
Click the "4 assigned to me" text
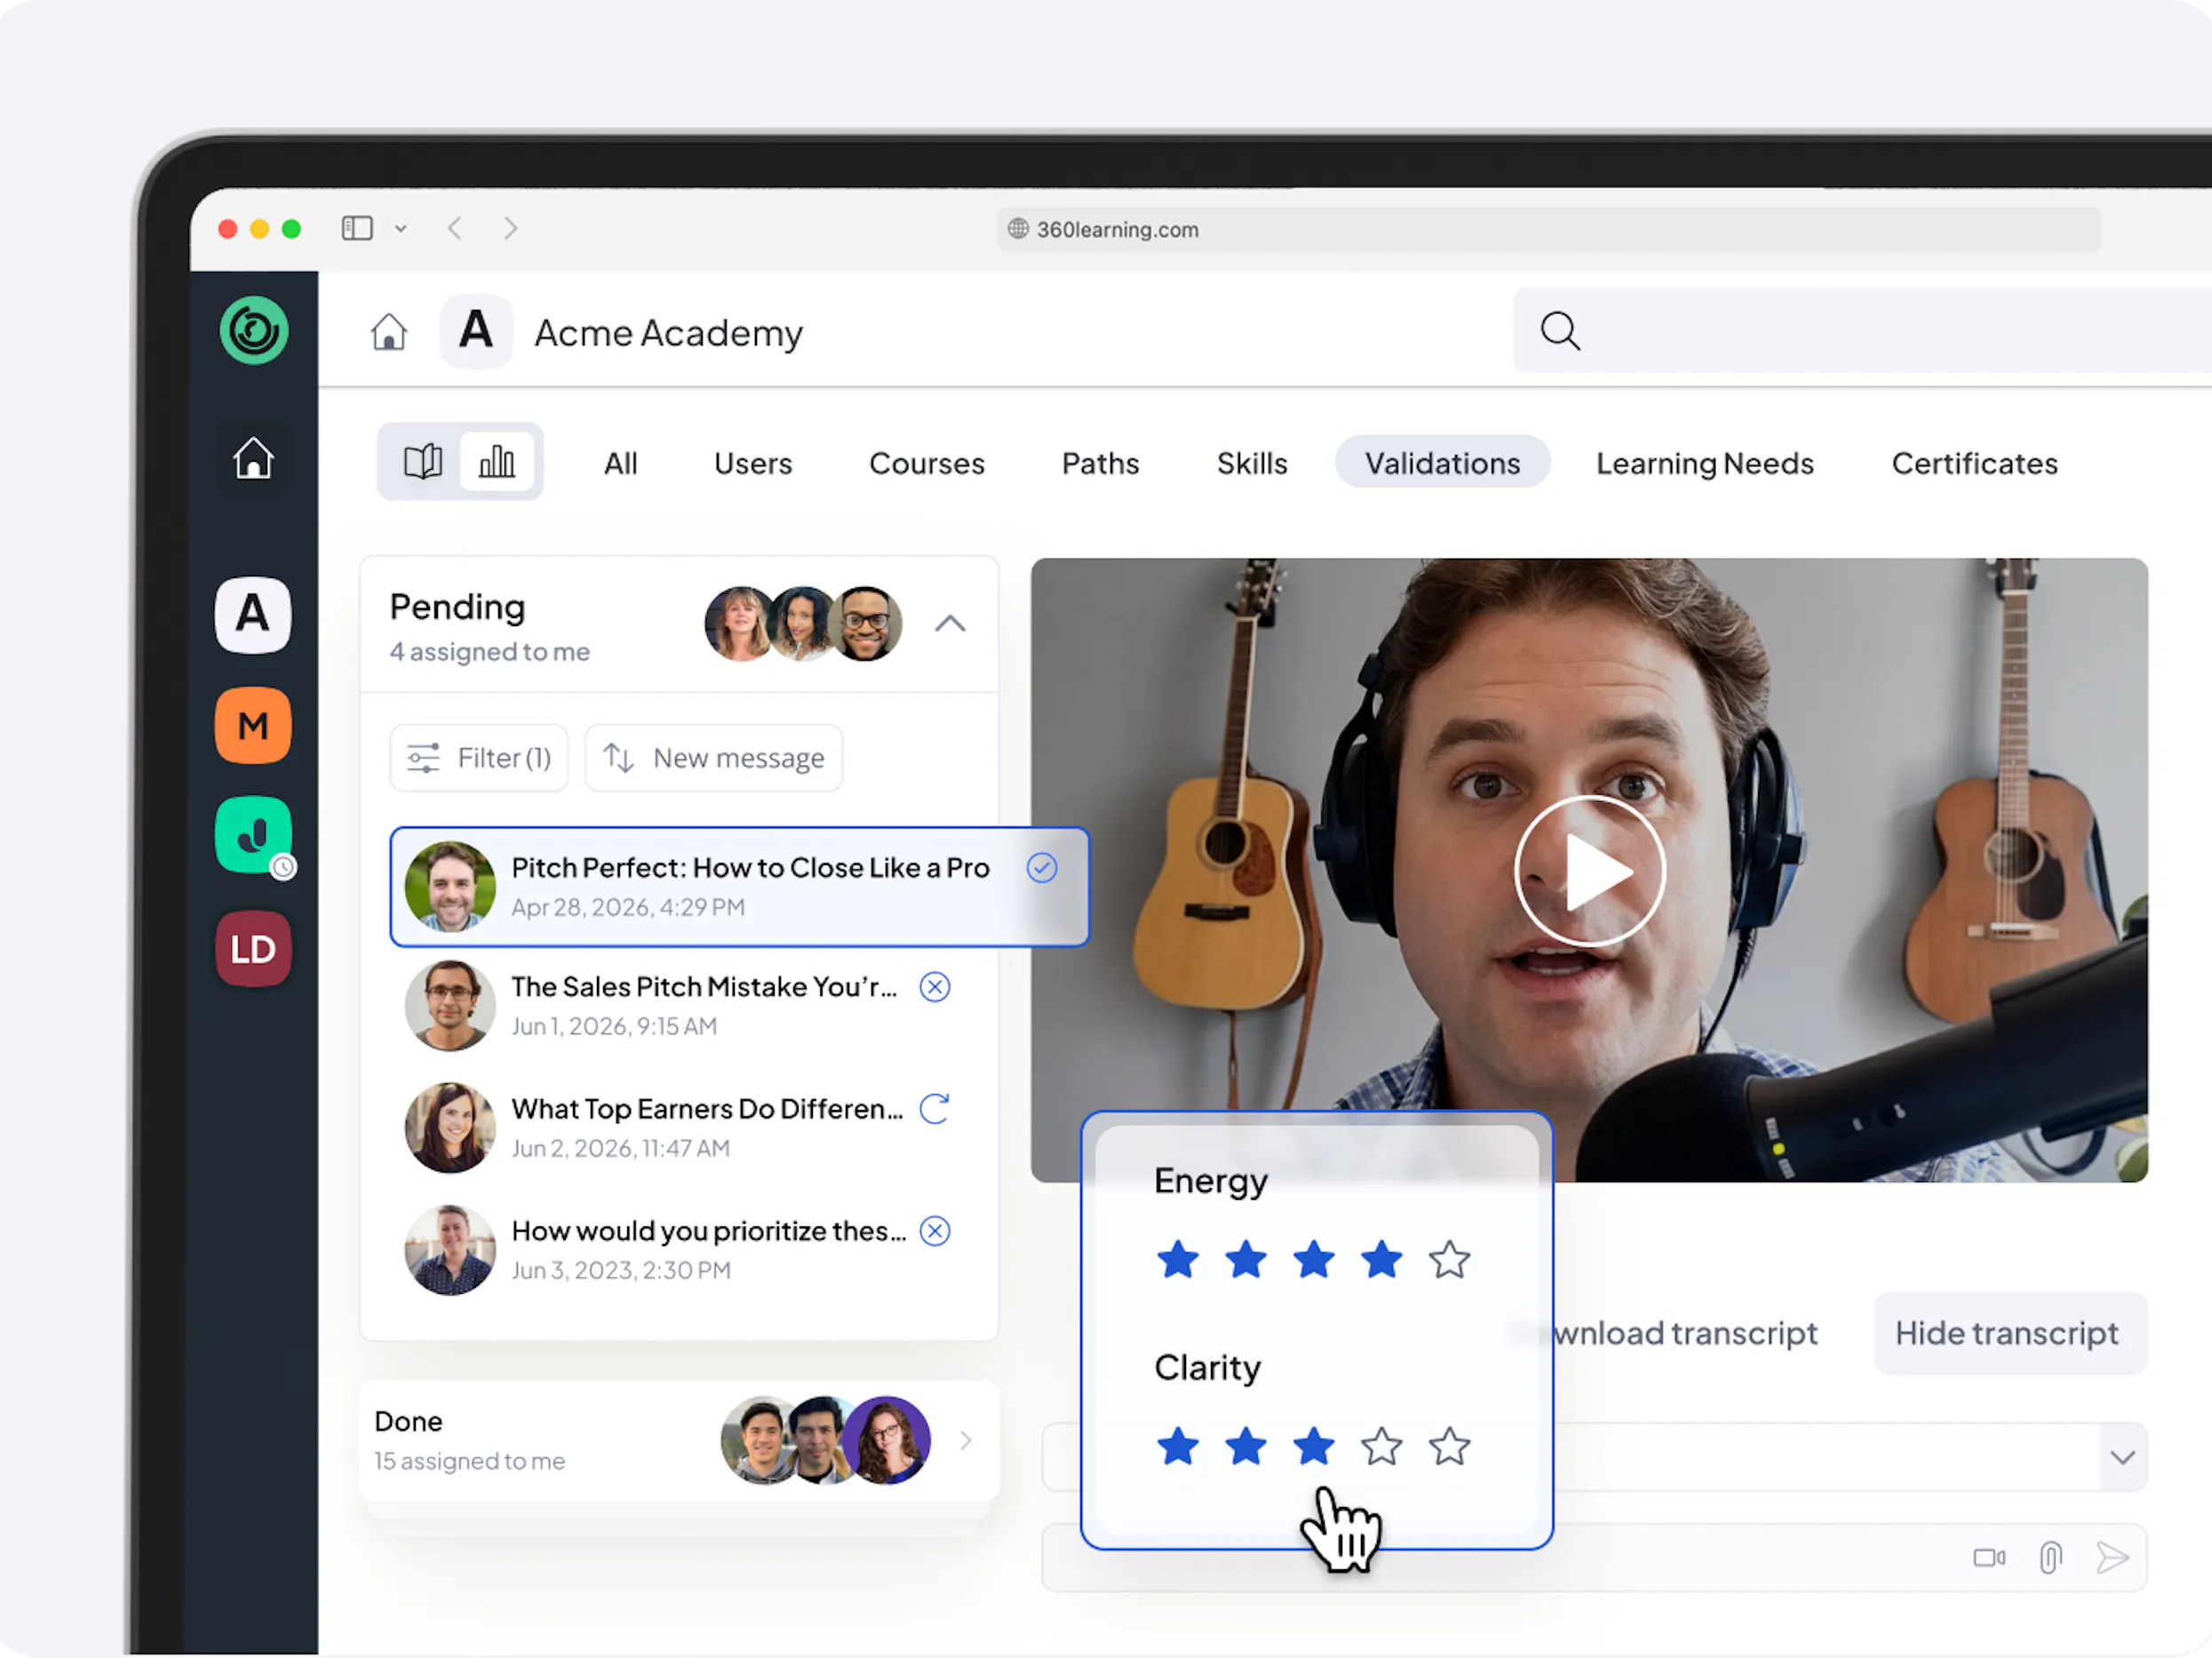click(x=490, y=653)
